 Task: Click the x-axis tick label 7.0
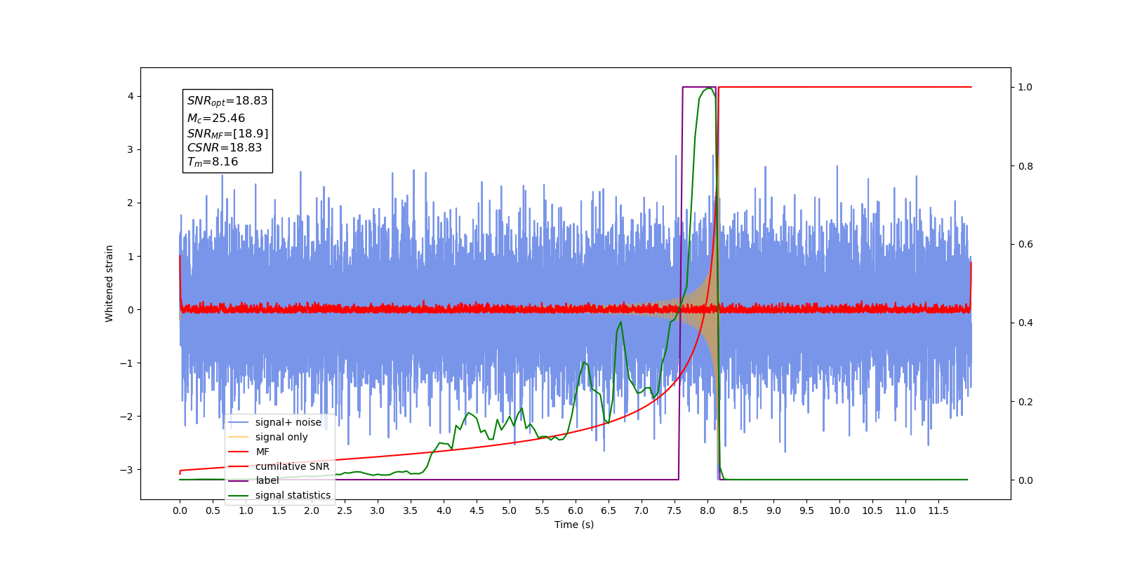click(x=642, y=511)
